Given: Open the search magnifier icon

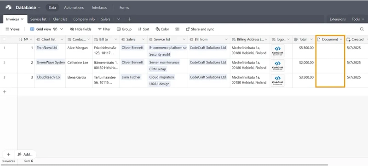Looking at the screenshot, I should coord(362,29).
